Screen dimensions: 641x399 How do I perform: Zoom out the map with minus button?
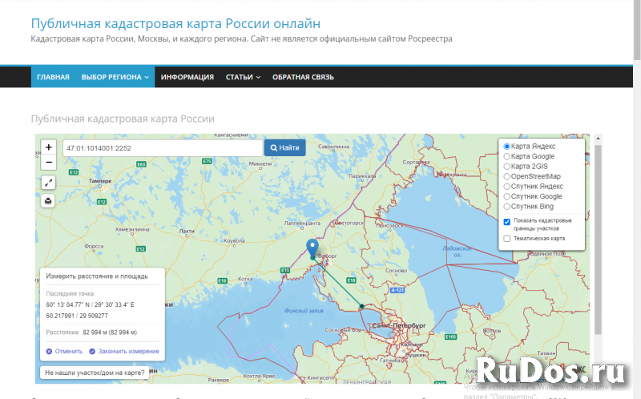pyautogui.click(x=49, y=163)
